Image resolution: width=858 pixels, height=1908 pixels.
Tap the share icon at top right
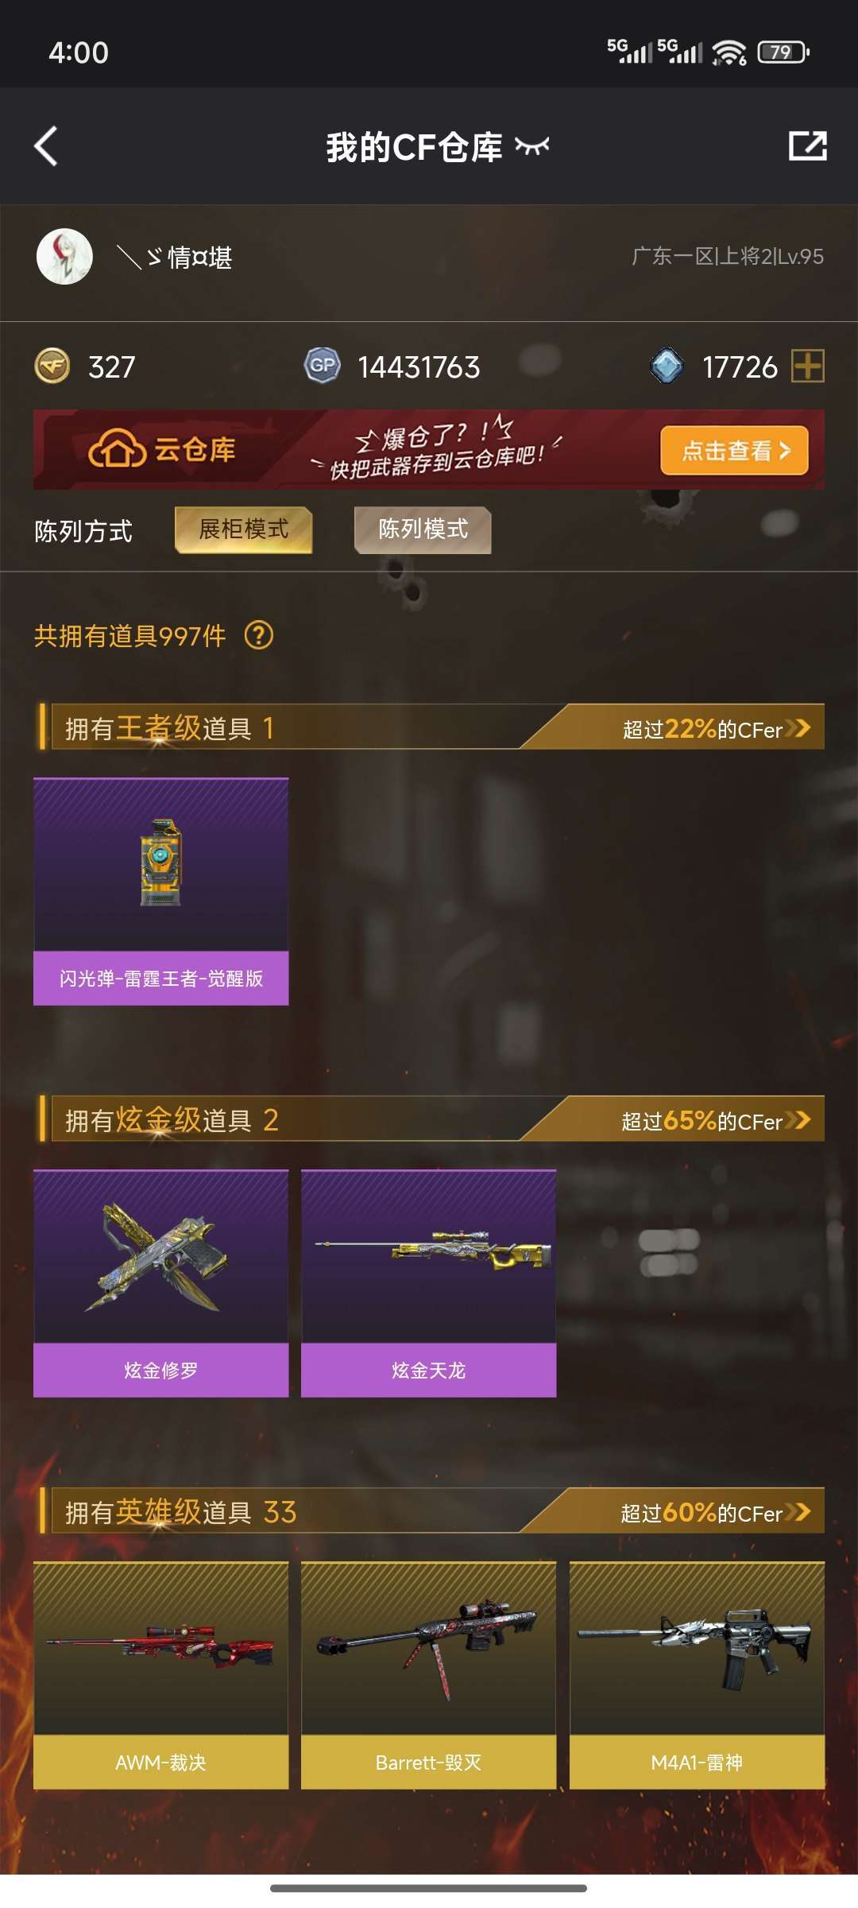807,146
